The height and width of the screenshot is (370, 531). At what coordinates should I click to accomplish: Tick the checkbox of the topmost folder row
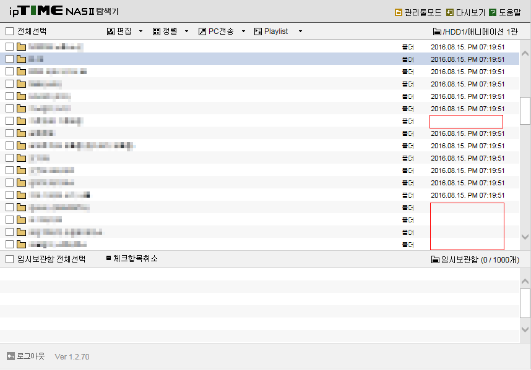tap(9, 46)
